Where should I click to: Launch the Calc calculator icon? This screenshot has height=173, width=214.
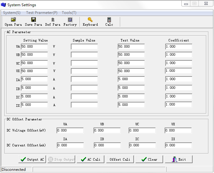coord(109,20)
